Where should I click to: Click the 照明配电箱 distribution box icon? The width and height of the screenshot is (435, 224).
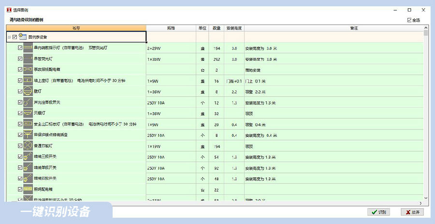click(x=28, y=189)
